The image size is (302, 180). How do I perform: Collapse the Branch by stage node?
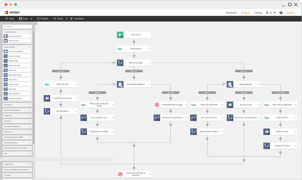coord(114,62)
